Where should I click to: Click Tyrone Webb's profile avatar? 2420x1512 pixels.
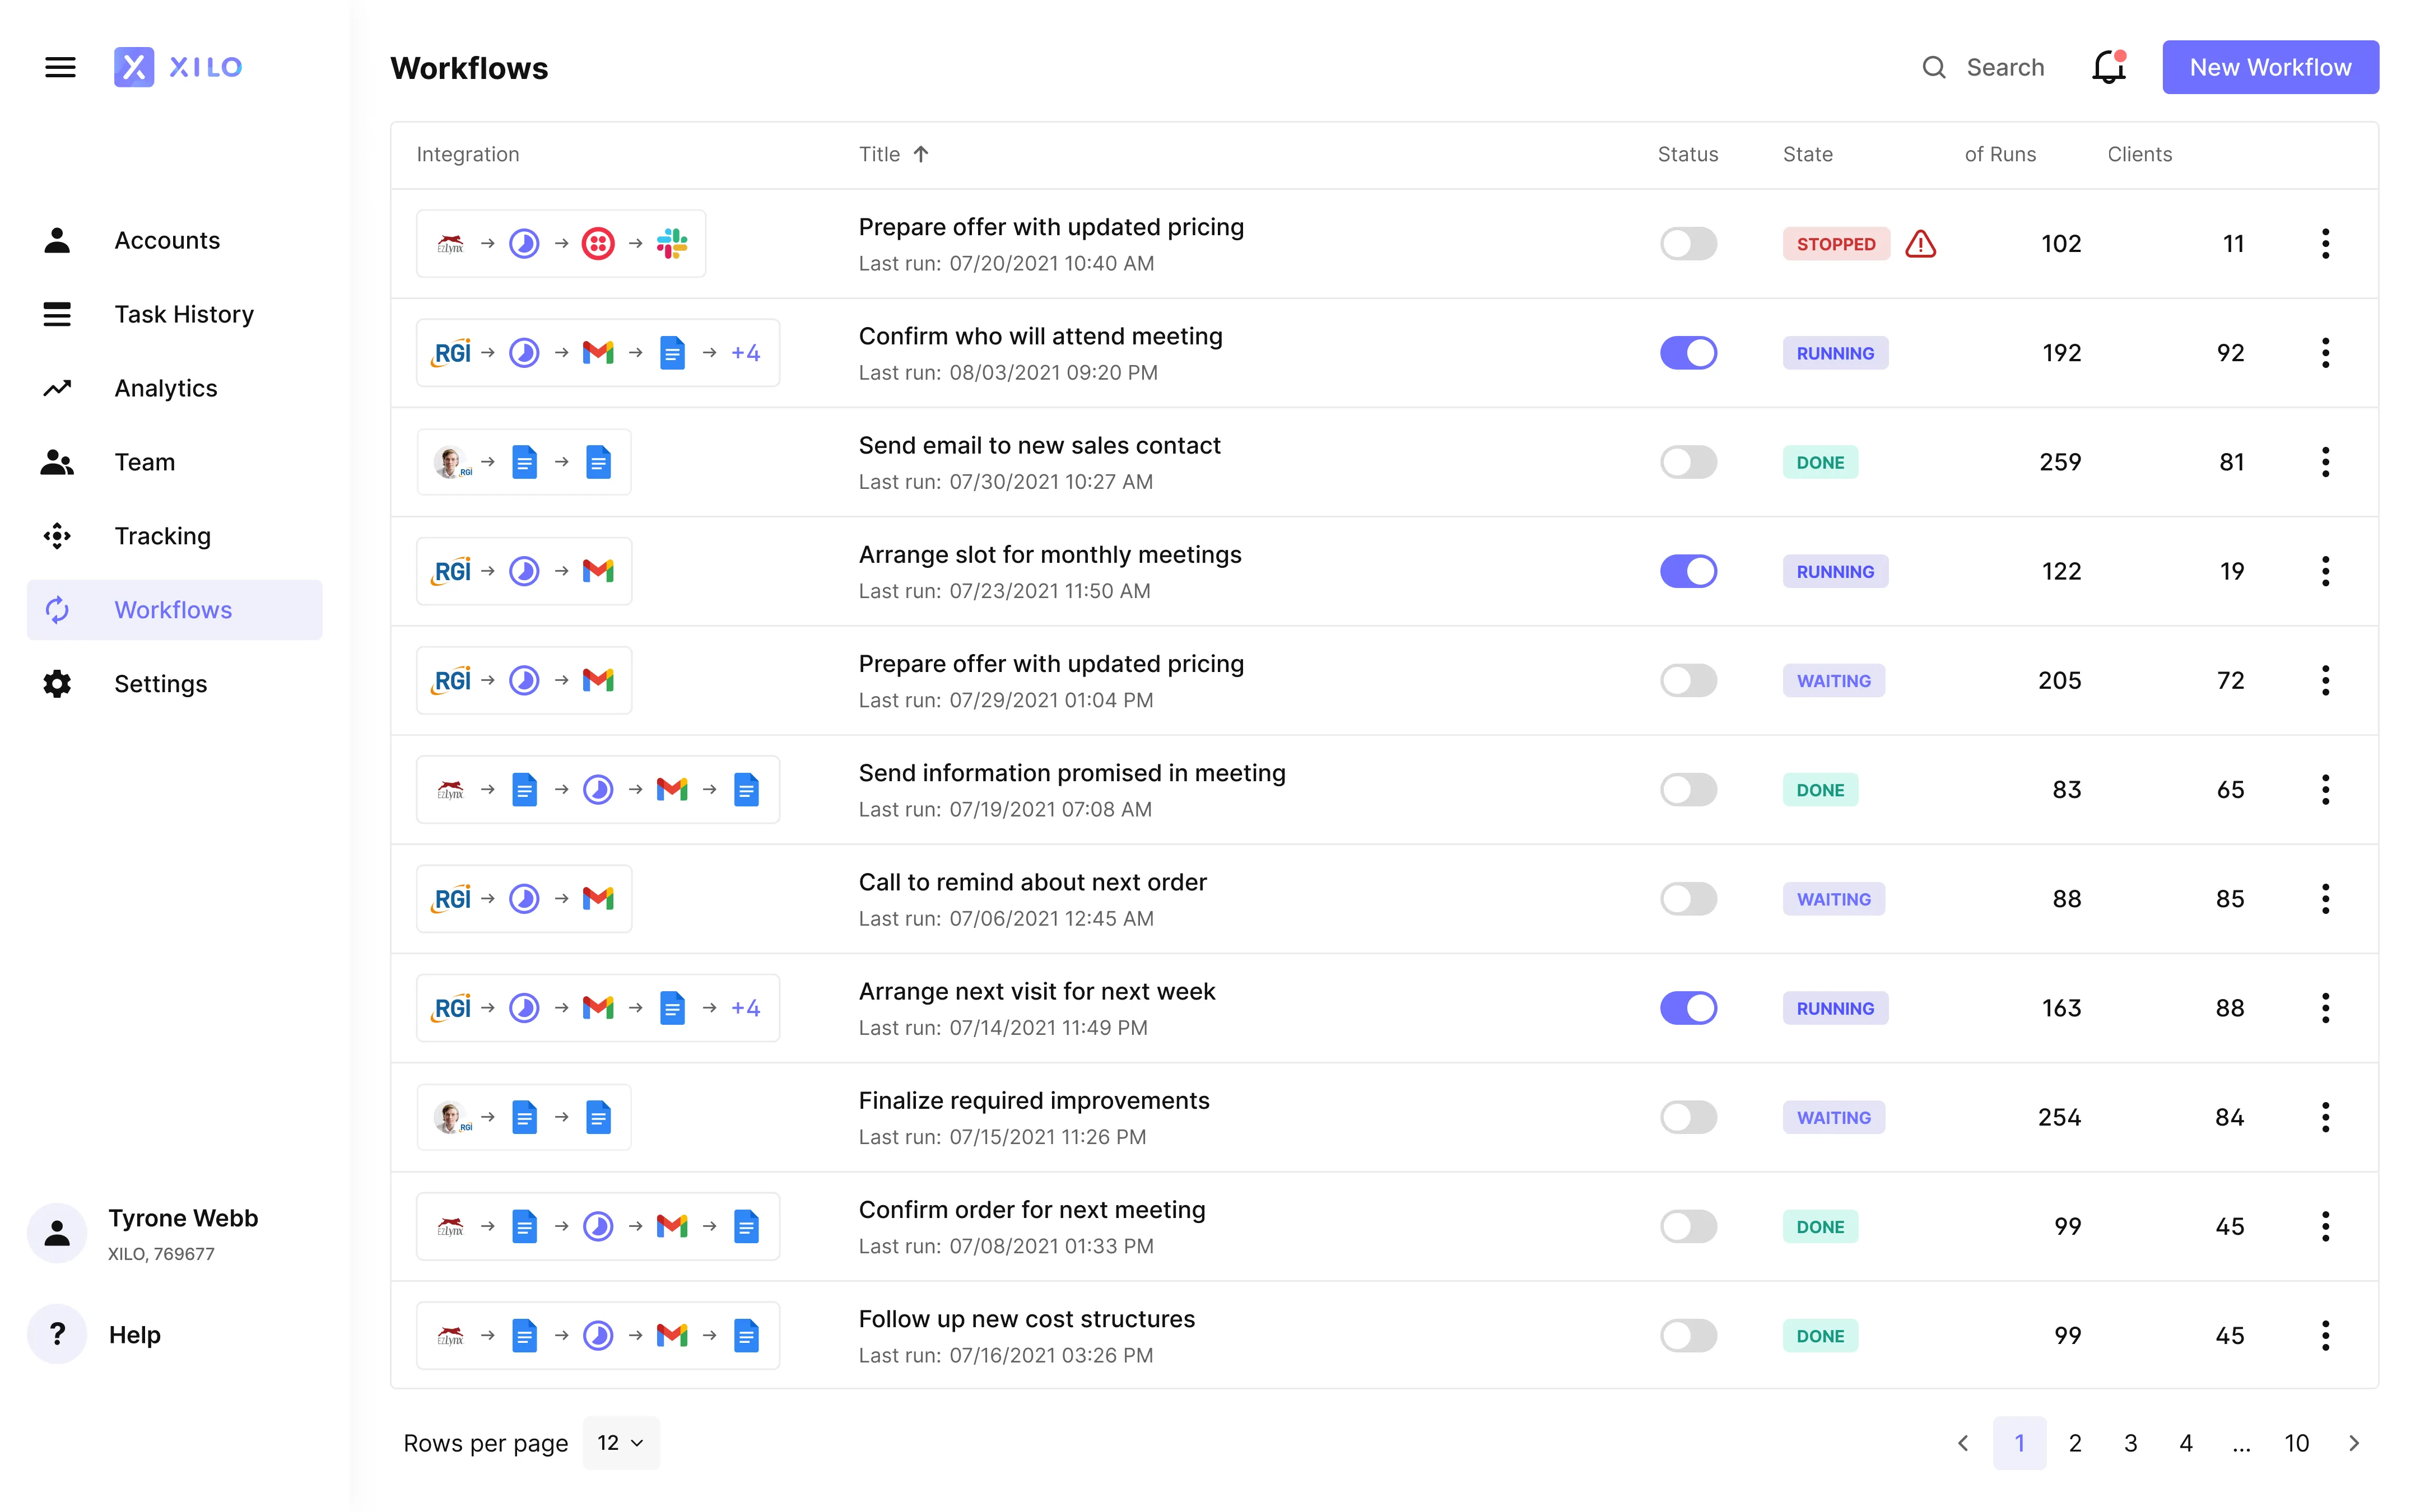pos(57,1233)
